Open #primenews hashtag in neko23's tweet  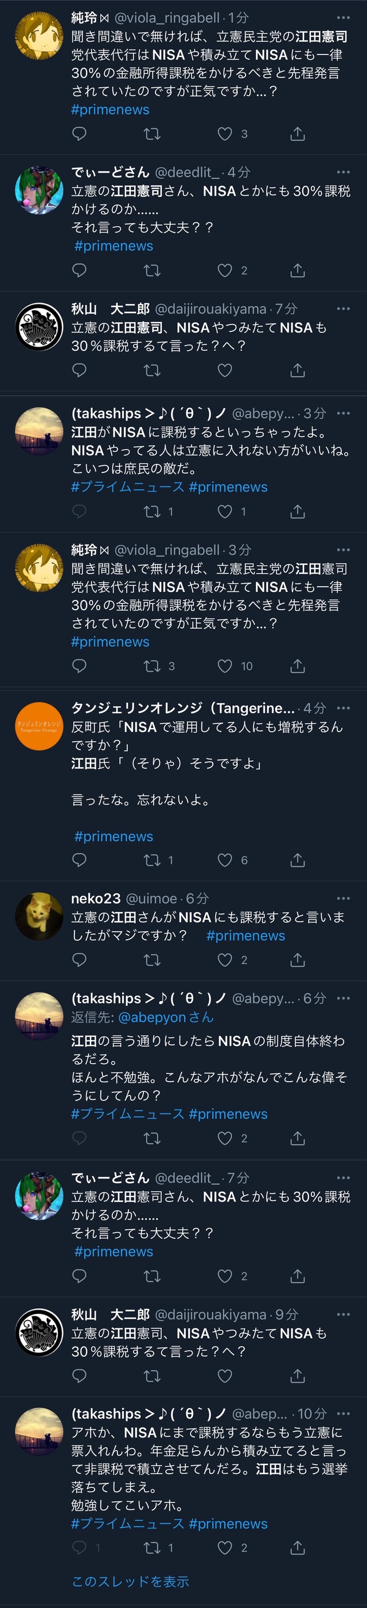pos(245,936)
